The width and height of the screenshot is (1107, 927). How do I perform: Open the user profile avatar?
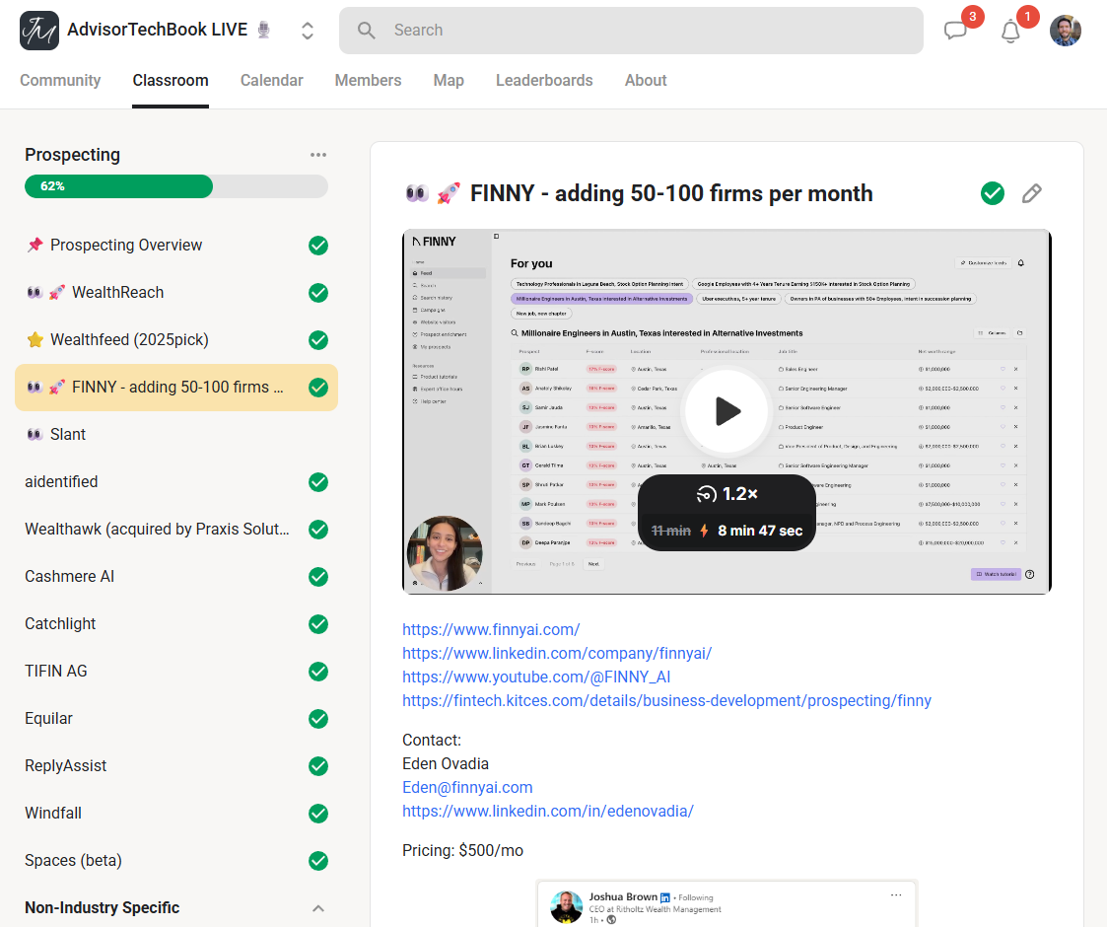coord(1065,31)
